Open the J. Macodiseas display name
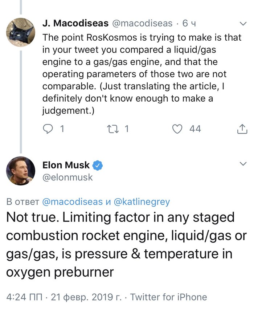This screenshot has width=254, height=310. coord(75,24)
